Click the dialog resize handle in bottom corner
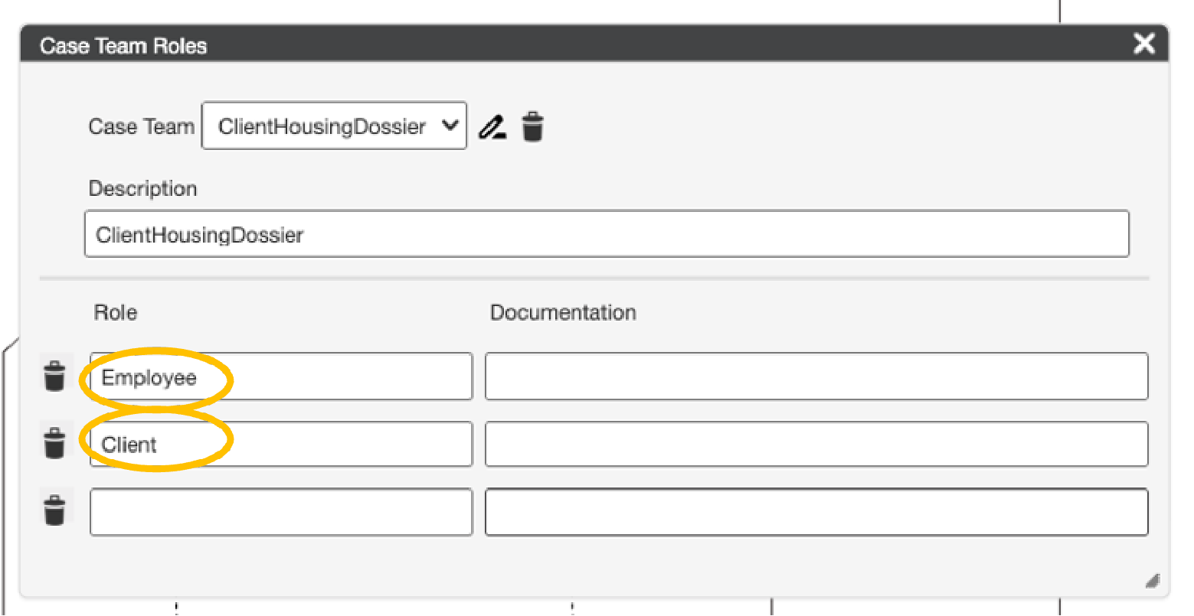Viewport: 1194px width, 616px height. [1152, 581]
